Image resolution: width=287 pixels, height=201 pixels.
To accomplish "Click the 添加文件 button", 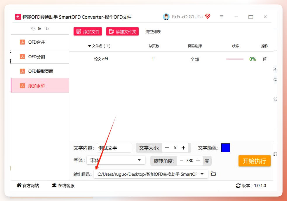I will (x=88, y=31).
